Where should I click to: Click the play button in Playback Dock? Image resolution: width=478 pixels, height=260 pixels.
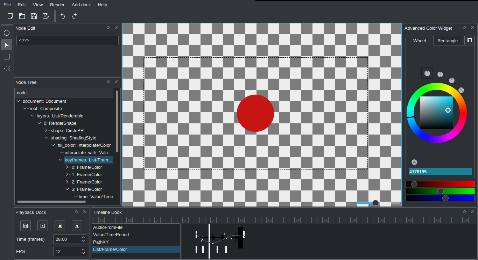[x=43, y=226]
